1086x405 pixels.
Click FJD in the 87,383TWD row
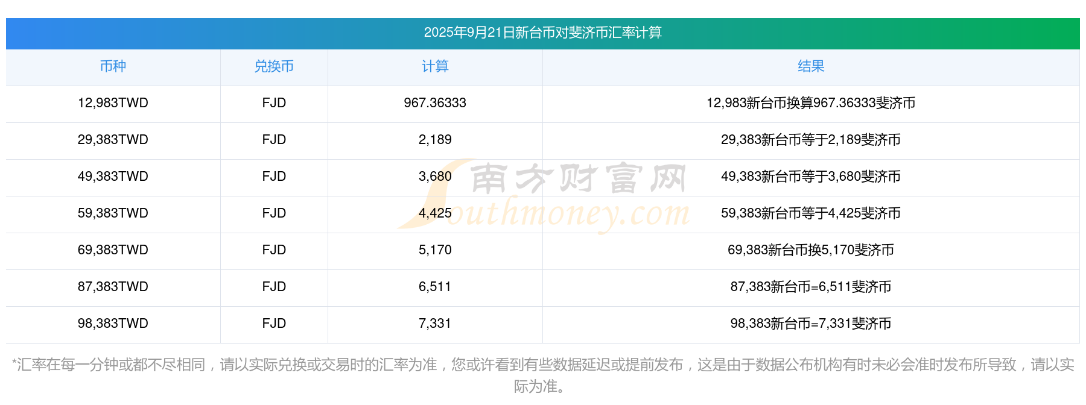(274, 287)
